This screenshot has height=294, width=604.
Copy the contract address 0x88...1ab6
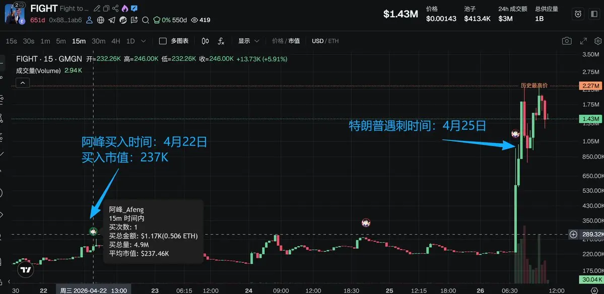tap(65, 20)
